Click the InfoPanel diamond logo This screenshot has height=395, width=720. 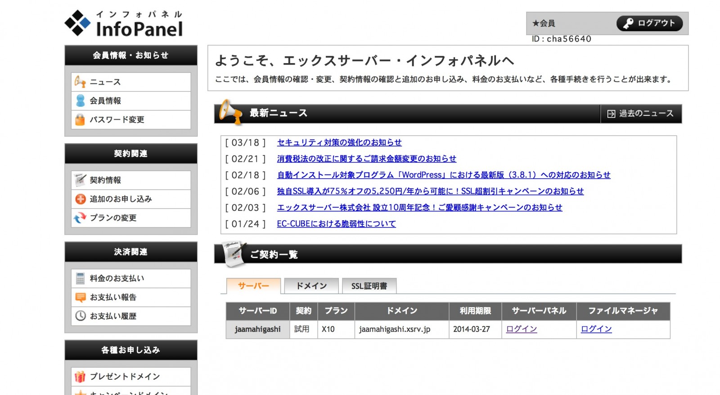(x=77, y=23)
